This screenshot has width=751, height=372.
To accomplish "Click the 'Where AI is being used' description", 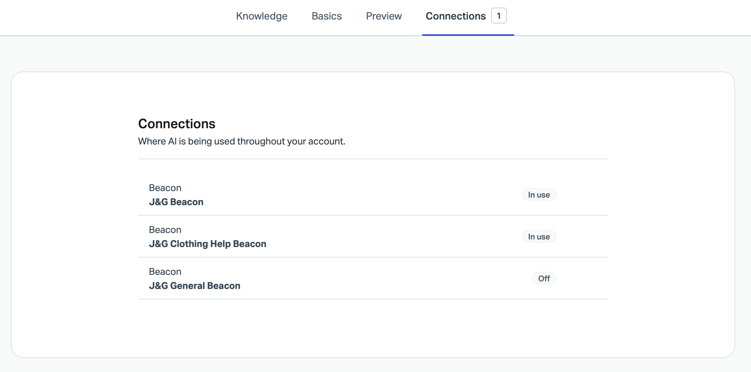I will (241, 141).
